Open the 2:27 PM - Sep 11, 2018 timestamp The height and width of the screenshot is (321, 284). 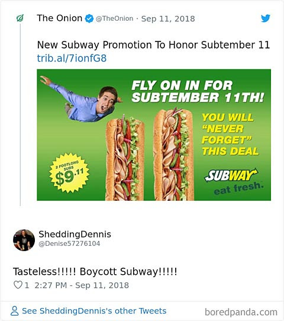pyautogui.click(x=82, y=285)
